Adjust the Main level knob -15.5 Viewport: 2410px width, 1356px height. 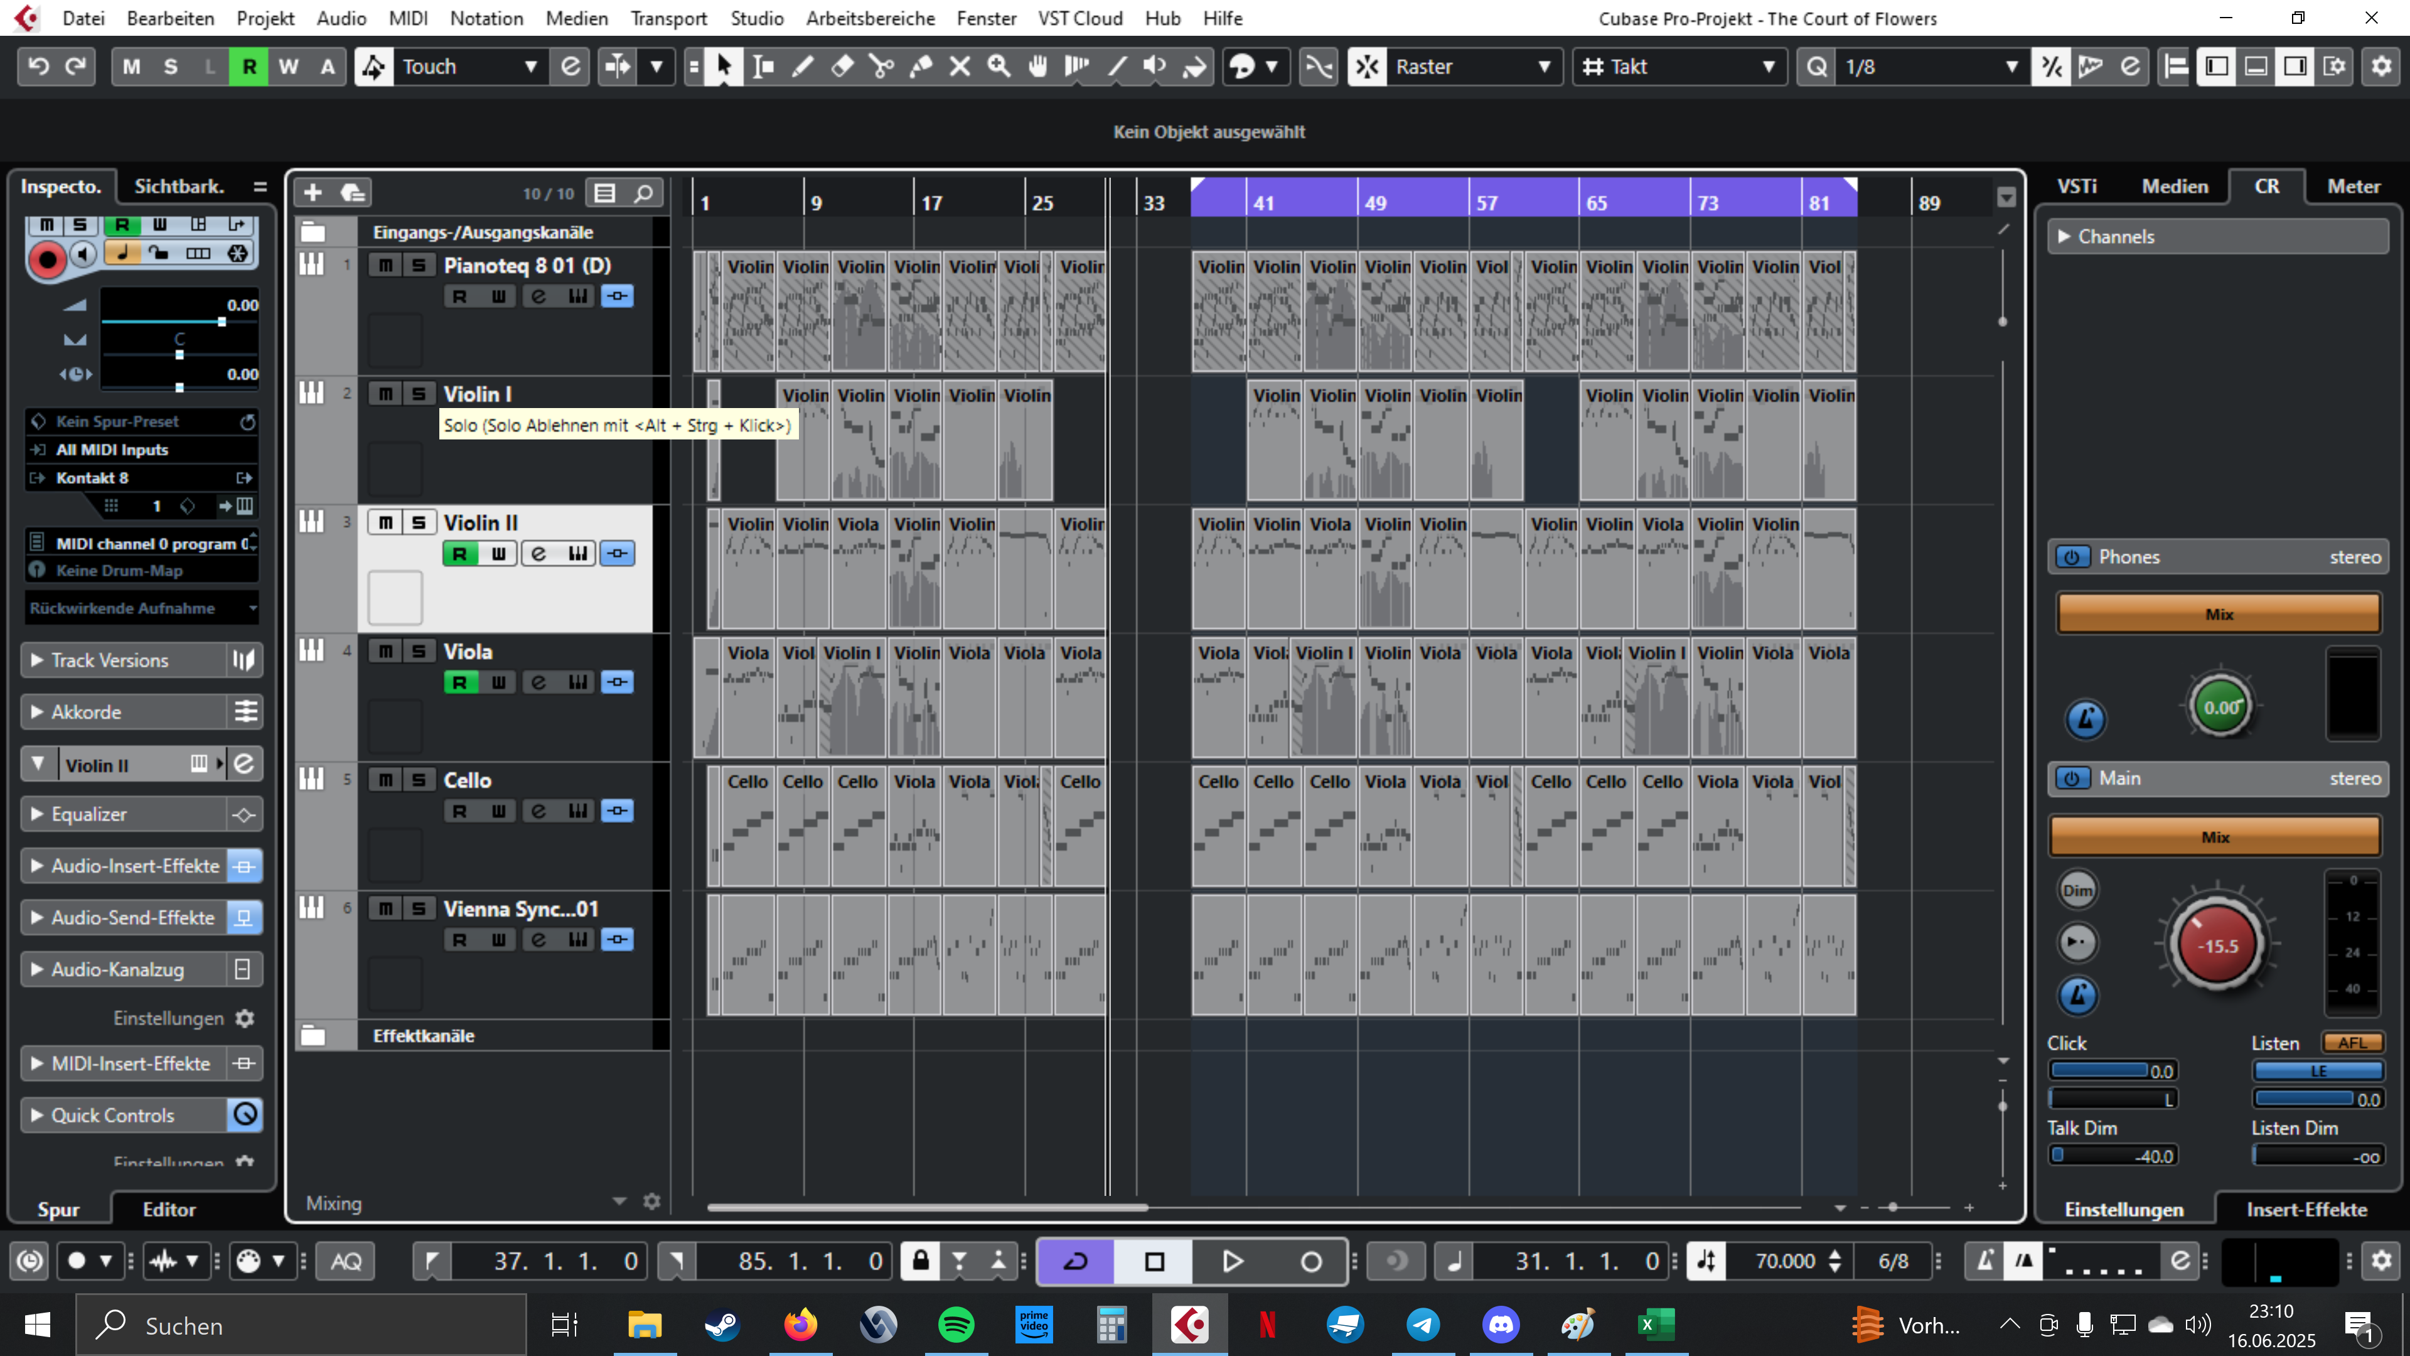pos(2217,945)
